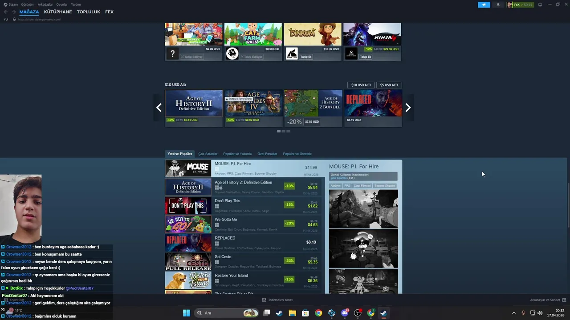The image size is (570, 320).
Task: Select the third carousel page dot
Action: tap(288, 131)
